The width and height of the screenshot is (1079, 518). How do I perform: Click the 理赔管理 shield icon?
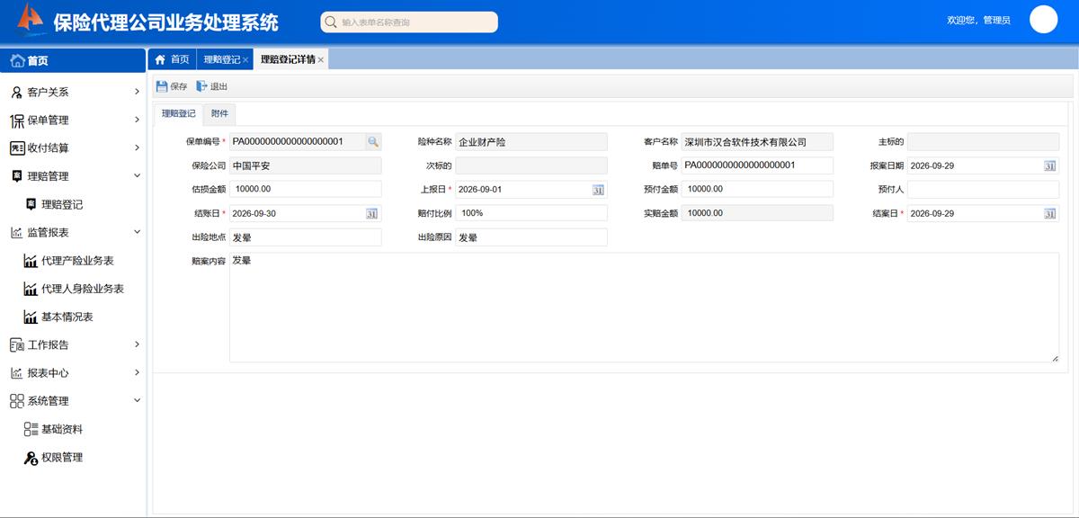pyautogui.click(x=16, y=176)
